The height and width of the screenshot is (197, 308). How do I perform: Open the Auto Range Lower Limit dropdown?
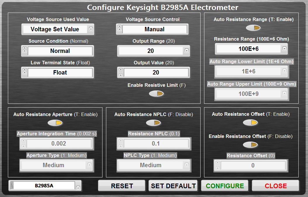[284, 71]
